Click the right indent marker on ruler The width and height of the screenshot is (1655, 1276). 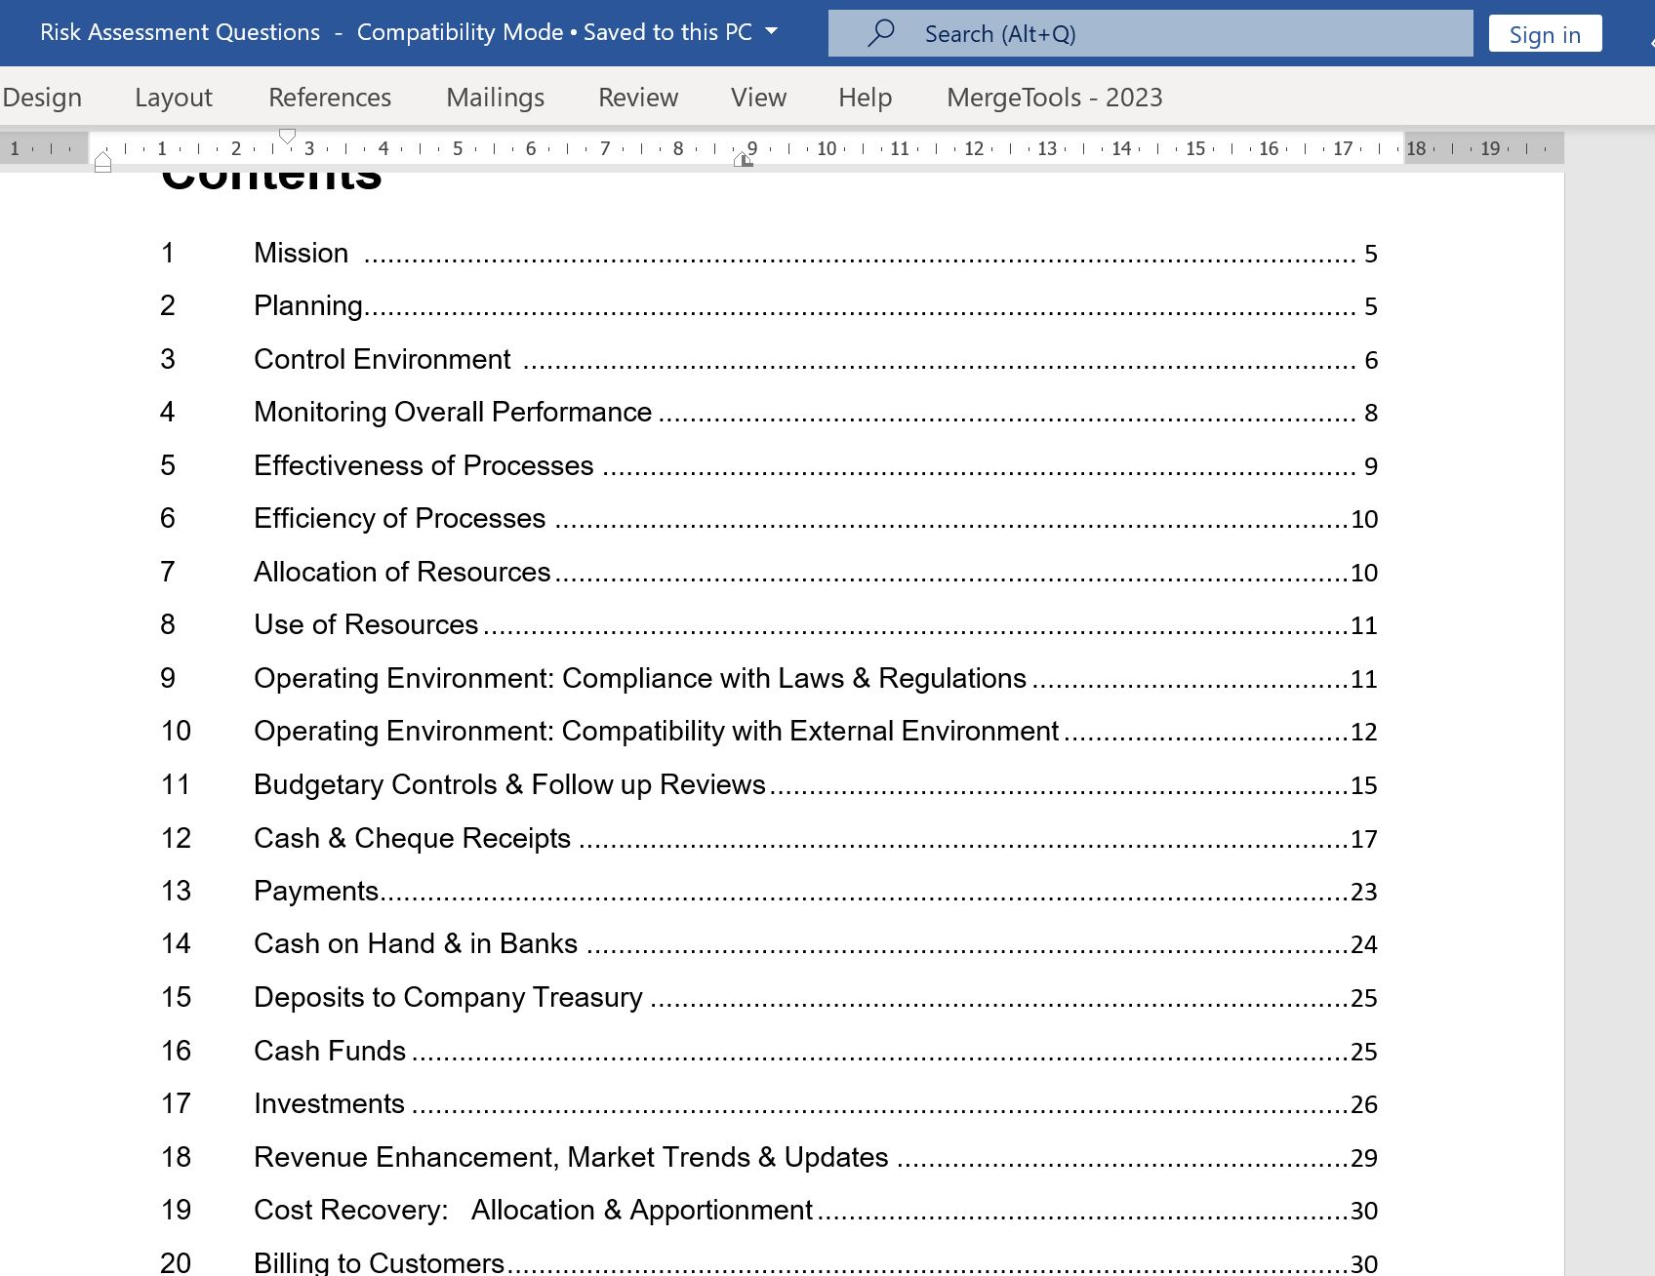tap(744, 160)
